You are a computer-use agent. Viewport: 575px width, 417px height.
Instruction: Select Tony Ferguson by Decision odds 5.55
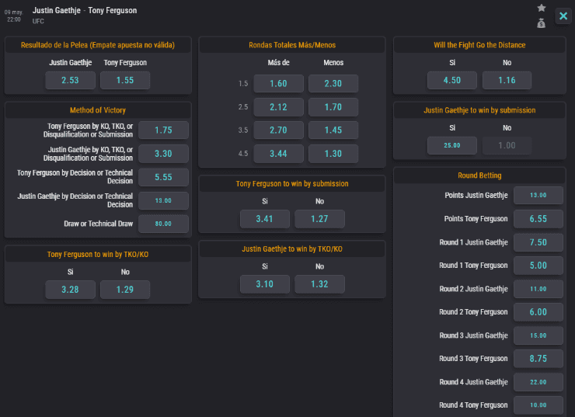point(163,177)
